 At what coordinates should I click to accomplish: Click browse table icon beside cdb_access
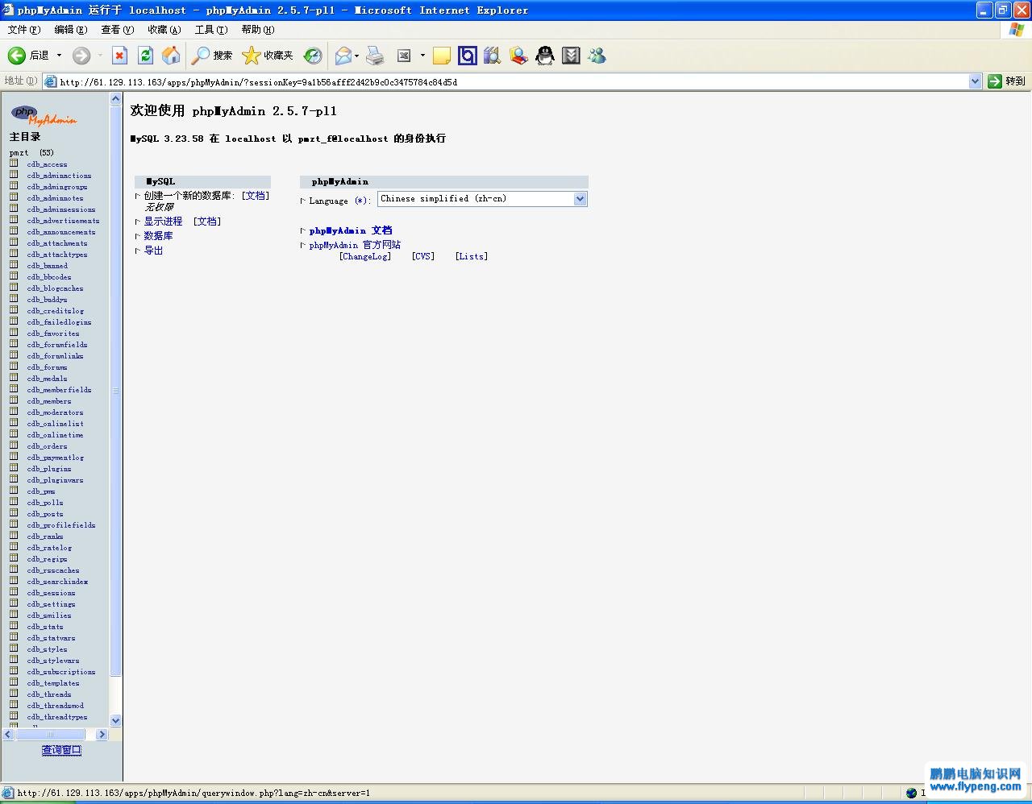click(14, 164)
